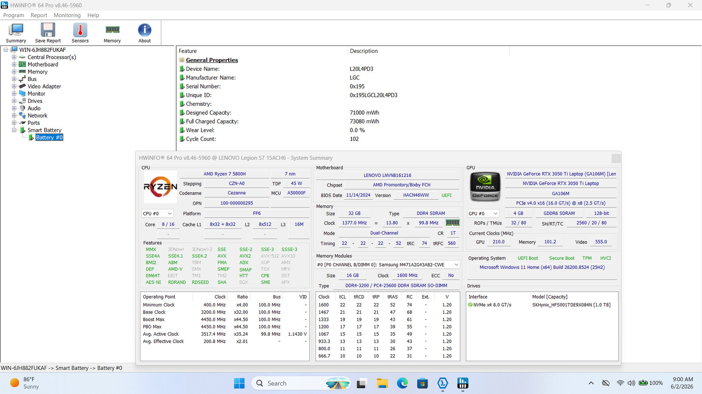Click SKHynix_HFS001TDE9X084N drive entry

coord(571,305)
